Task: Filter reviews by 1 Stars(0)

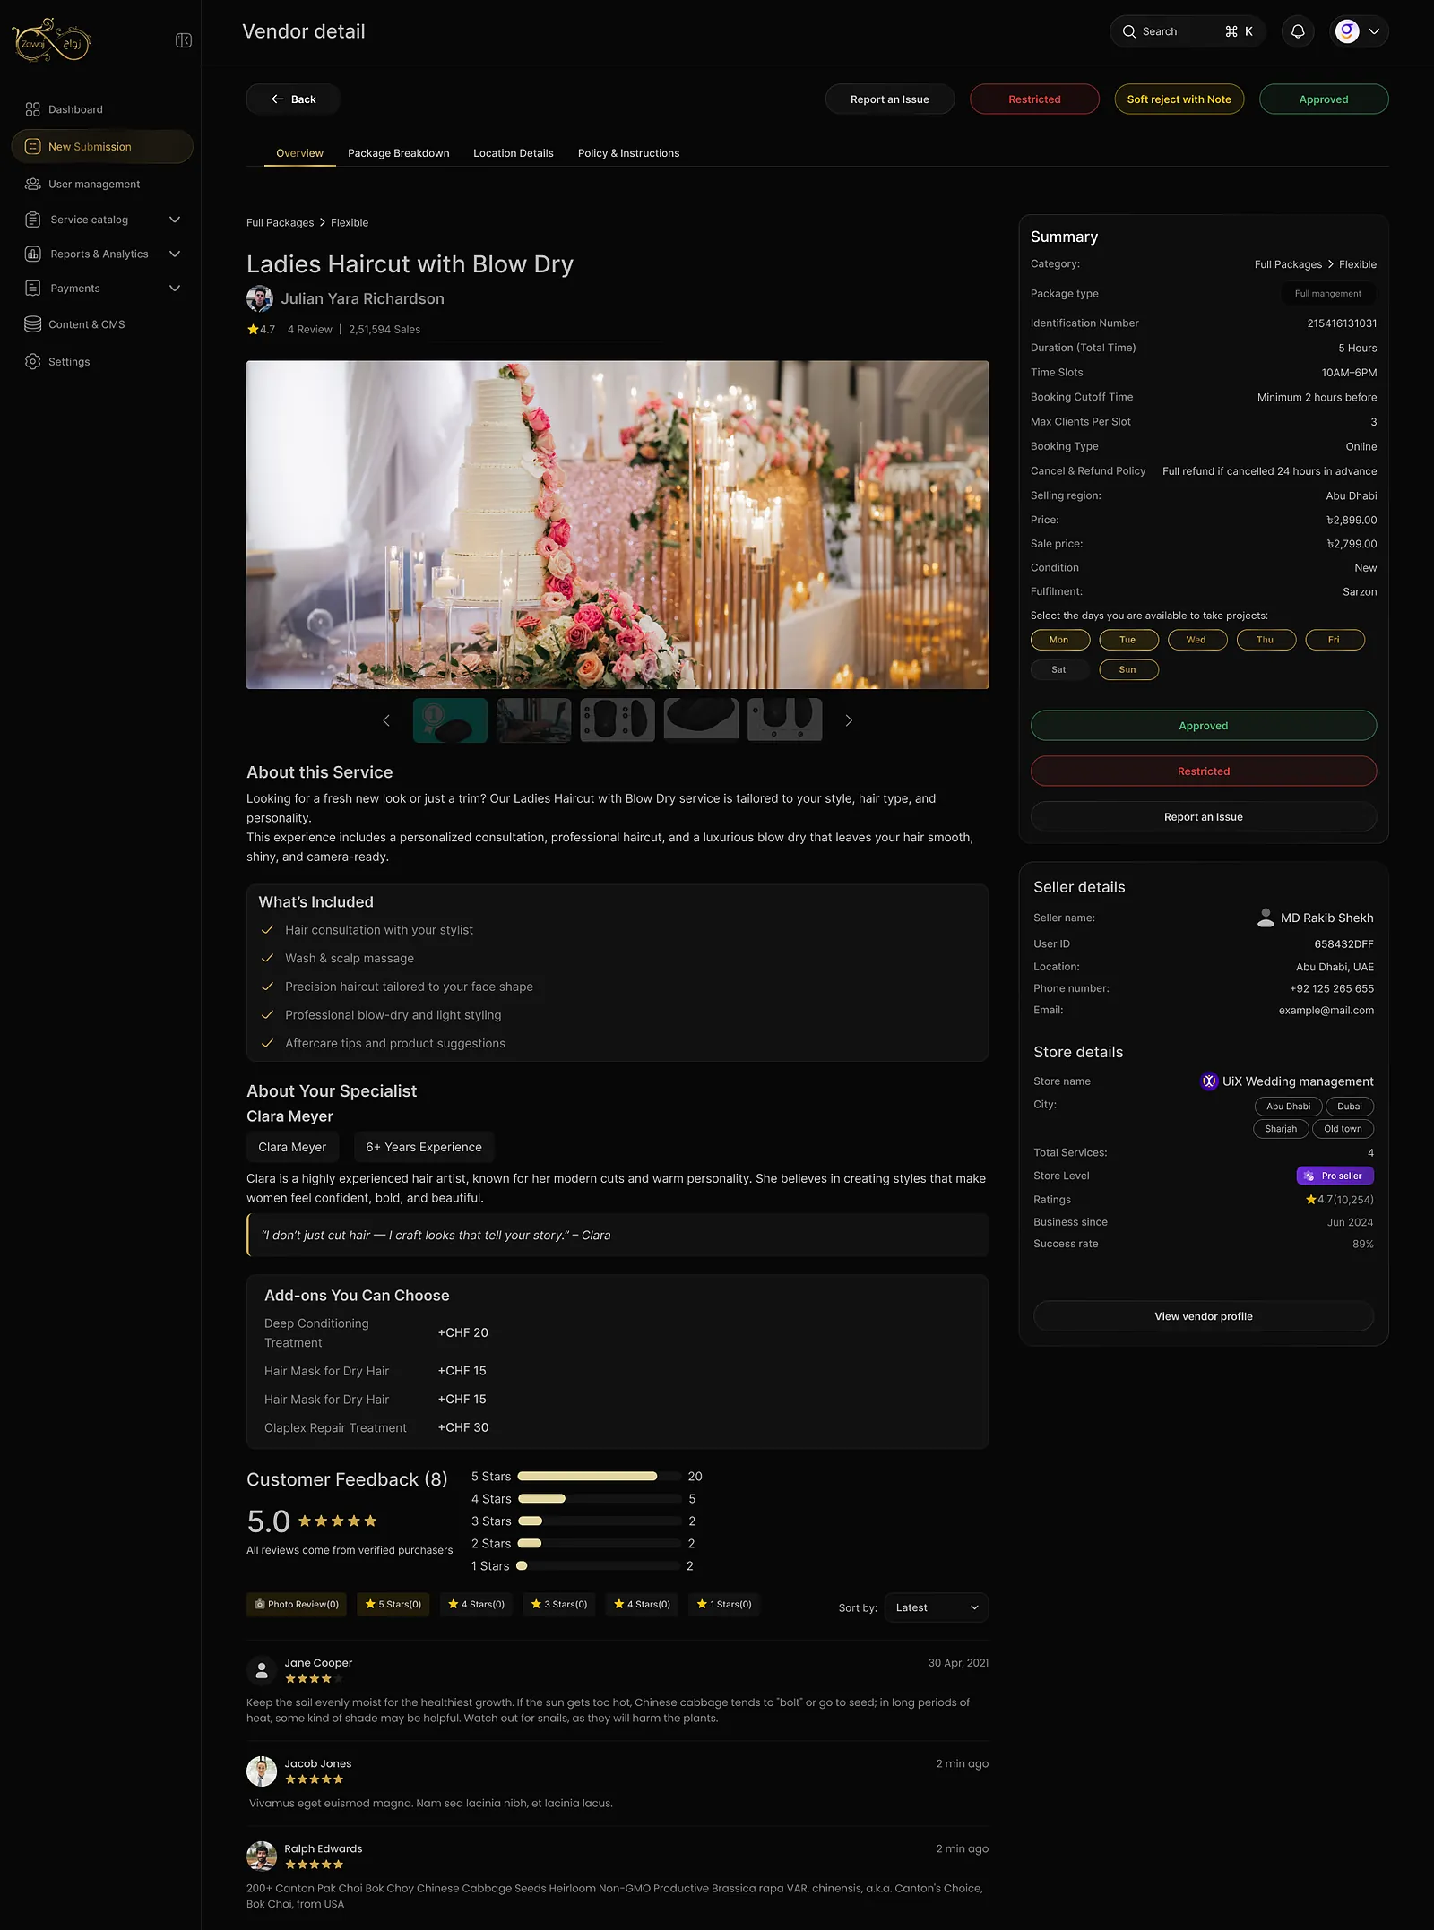Action: (724, 1604)
